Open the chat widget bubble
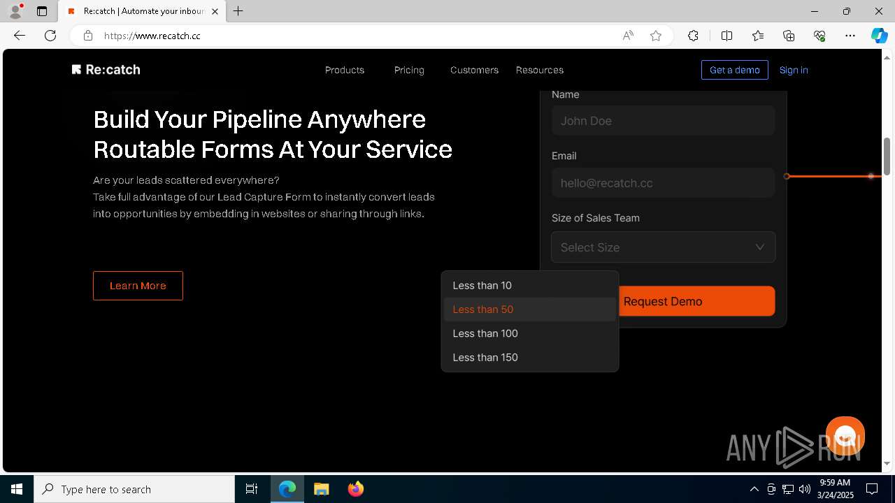 click(845, 436)
